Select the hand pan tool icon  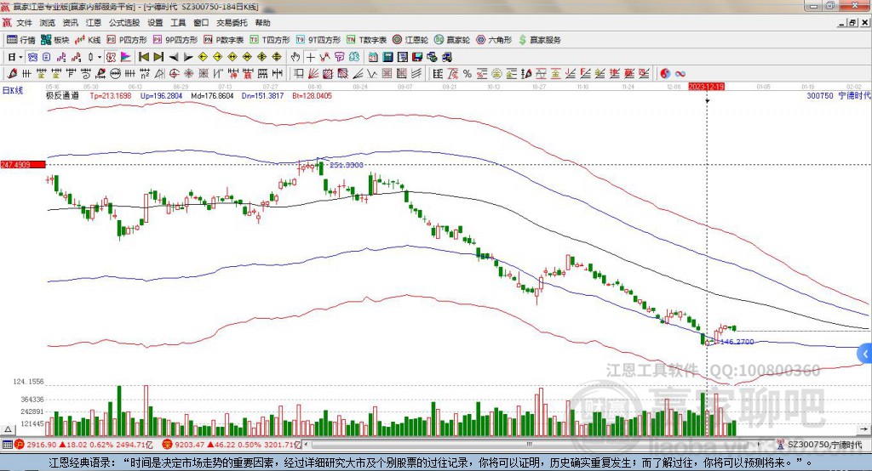pyautogui.click(x=295, y=57)
